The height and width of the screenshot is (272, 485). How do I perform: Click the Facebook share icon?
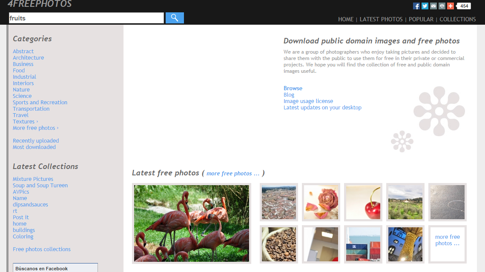[416, 6]
